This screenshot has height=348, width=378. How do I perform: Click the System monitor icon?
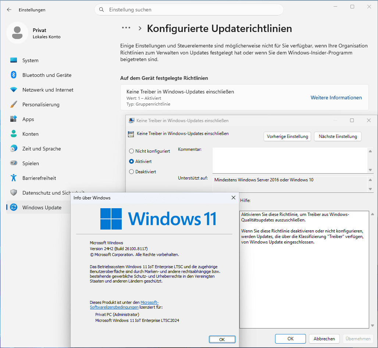pyautogui.click(x=14, y=60)
